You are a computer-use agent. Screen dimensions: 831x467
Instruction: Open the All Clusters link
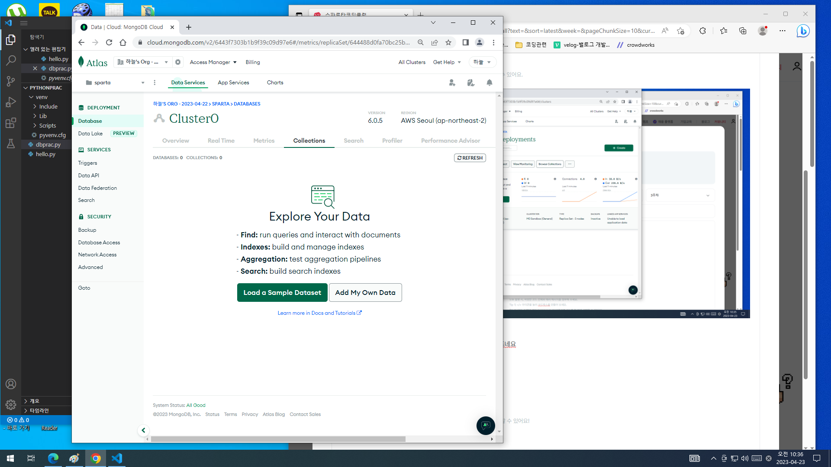pyautogui.click(x=412, y=62)
